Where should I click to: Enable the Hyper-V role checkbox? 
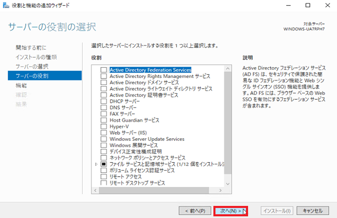tap(104, 127)
